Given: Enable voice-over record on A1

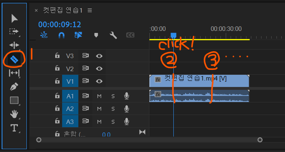Looking at the screenshot, I should coord(127,96).
